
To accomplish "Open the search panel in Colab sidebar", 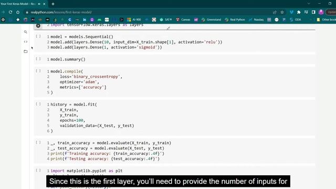I will pos(26,32).
